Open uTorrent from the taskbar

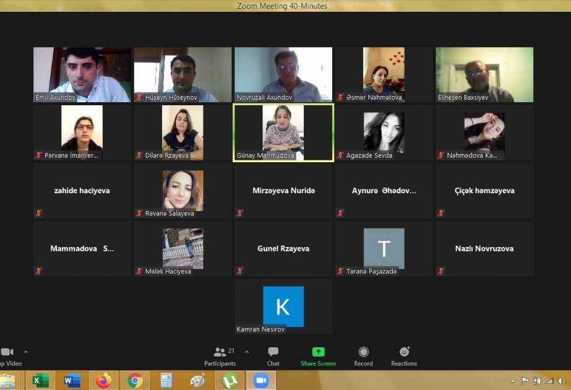(x=230, y=381)
